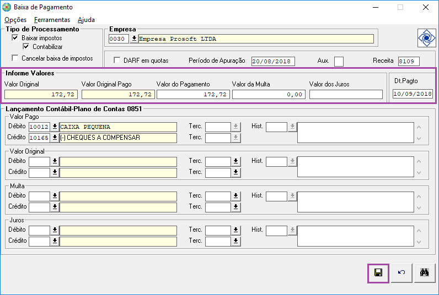Open the Opções menu

(15, 20)
